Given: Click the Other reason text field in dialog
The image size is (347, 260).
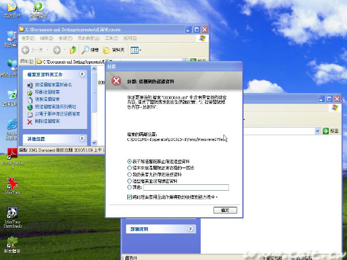Looking at the screenshot, I should click(x=186, y=187).
